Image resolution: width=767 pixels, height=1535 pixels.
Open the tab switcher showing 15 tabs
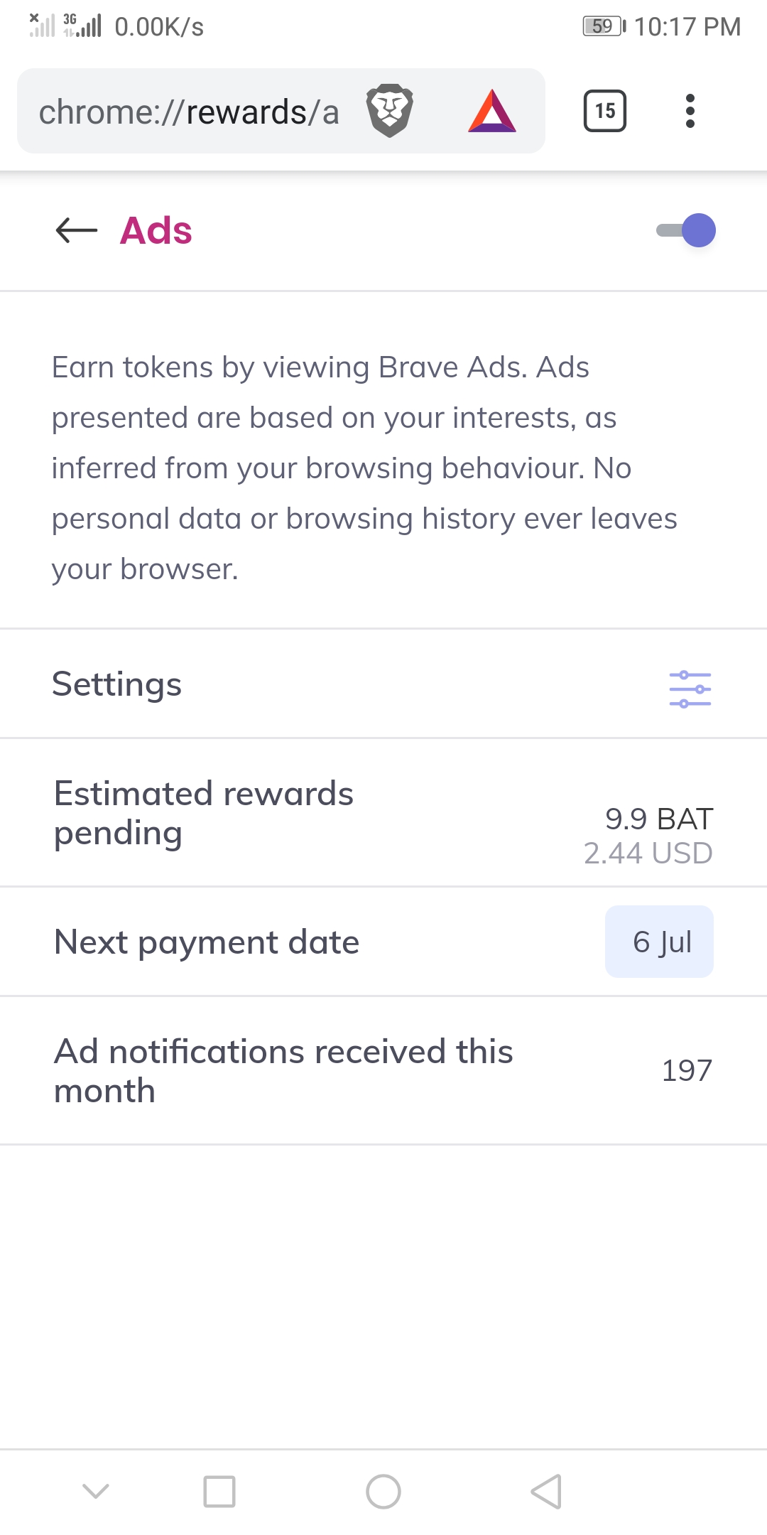coord(604,111)
